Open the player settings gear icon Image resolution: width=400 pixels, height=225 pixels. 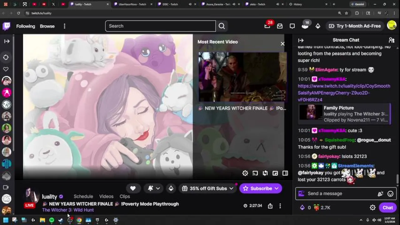(245, 173)
